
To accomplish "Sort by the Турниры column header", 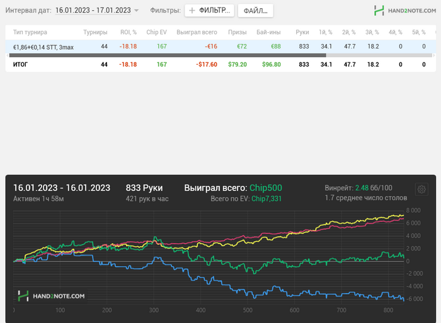I will (95, 32).
